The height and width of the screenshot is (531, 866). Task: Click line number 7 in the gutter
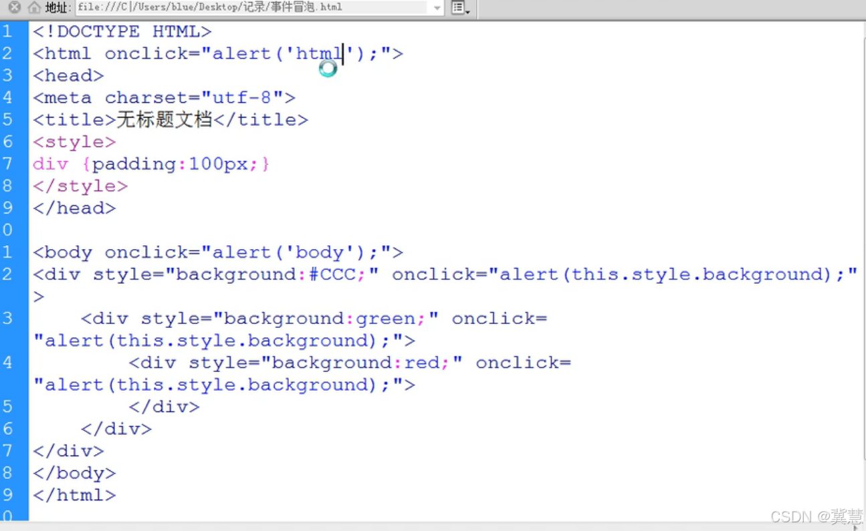(8, 164)
